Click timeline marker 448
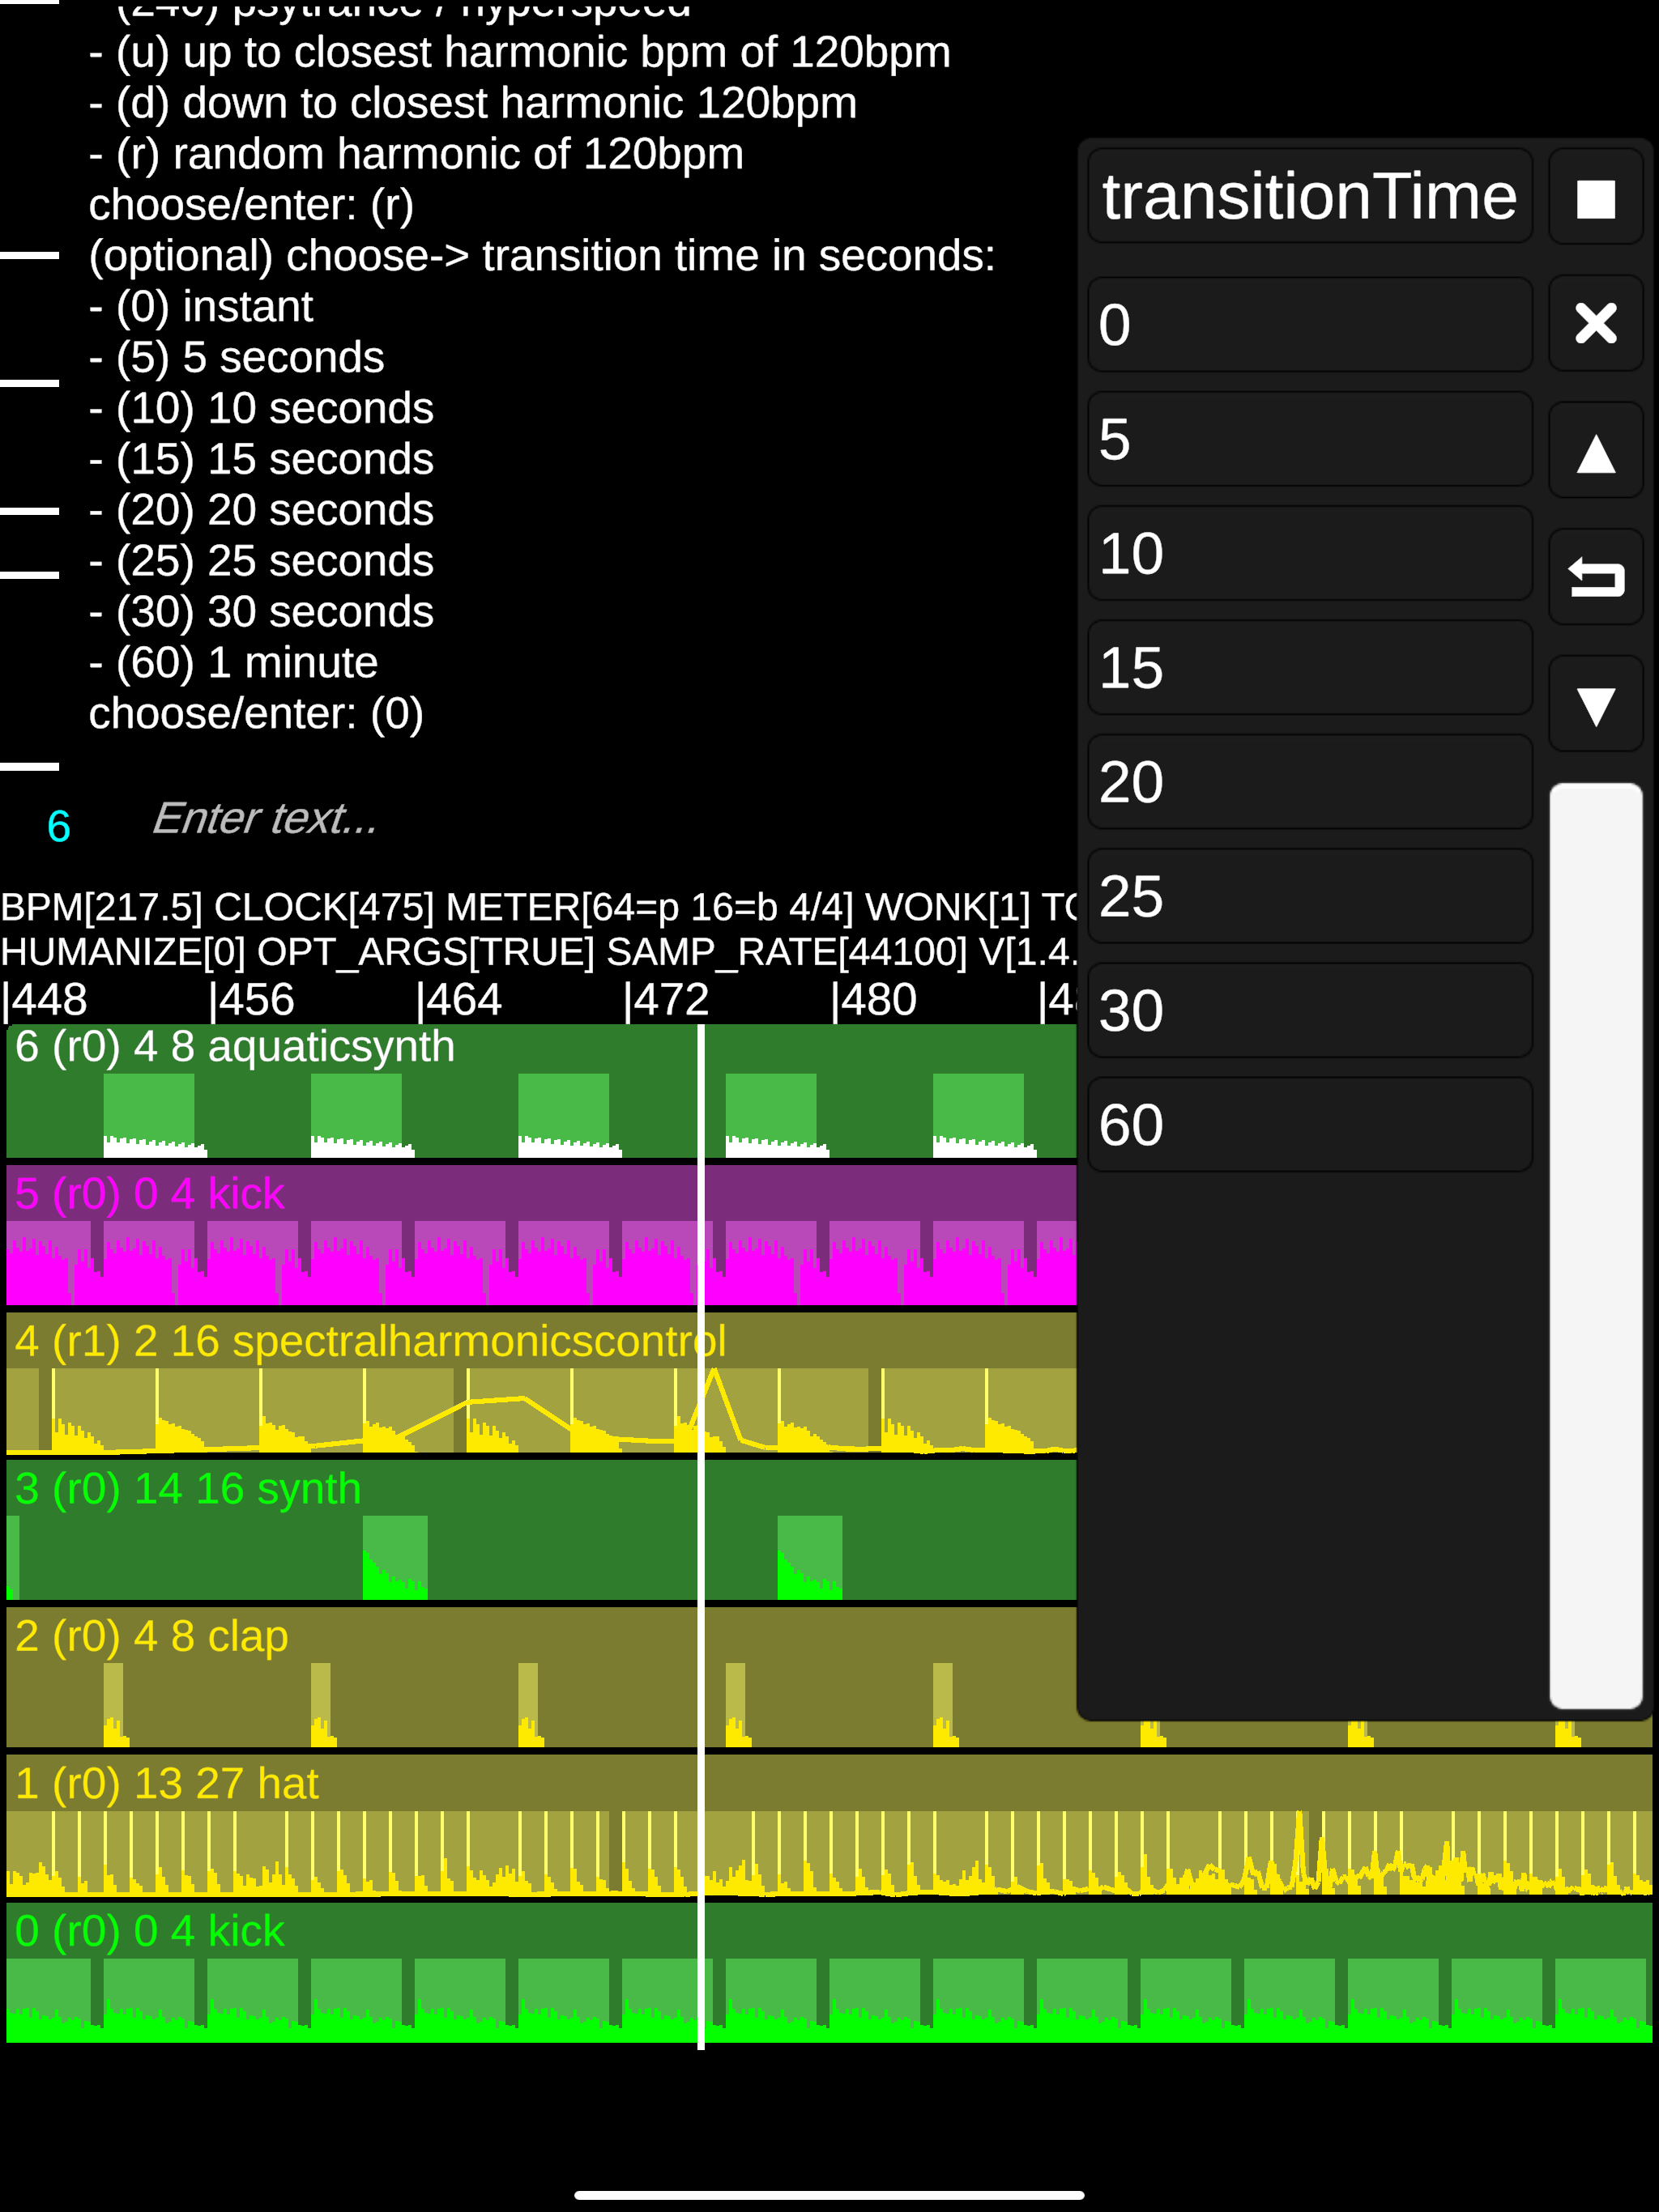Viewport: 1659px width, 2212px height. [45, 1000]
